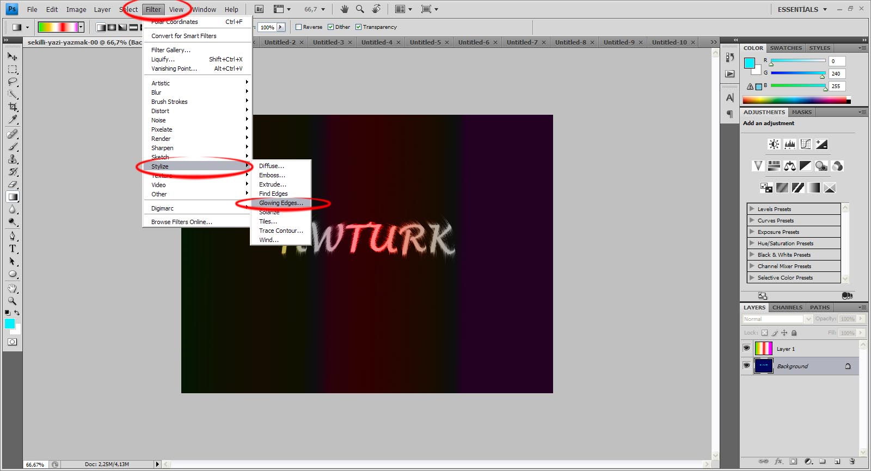Click the cyan foreground color swatch in toolbox
The height and width of the screenshot is (471, 871).
click(x=10, y=324)
